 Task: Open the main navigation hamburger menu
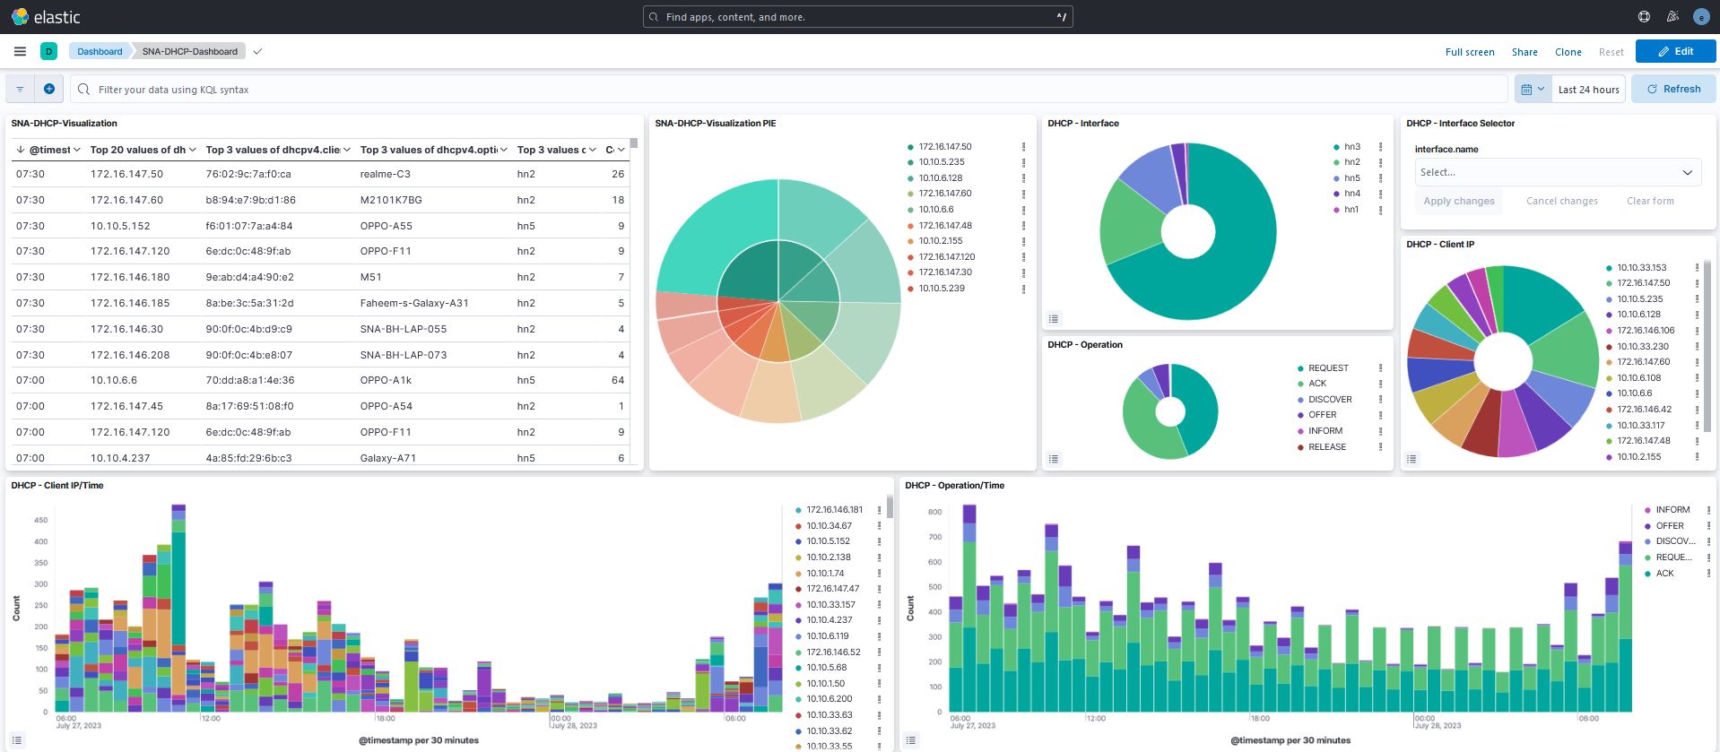(x=20, y=51)
